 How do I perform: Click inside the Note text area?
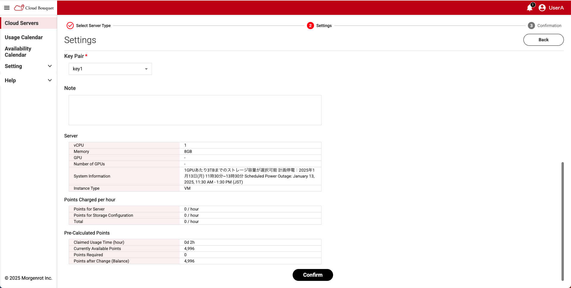tap(195, 110)
